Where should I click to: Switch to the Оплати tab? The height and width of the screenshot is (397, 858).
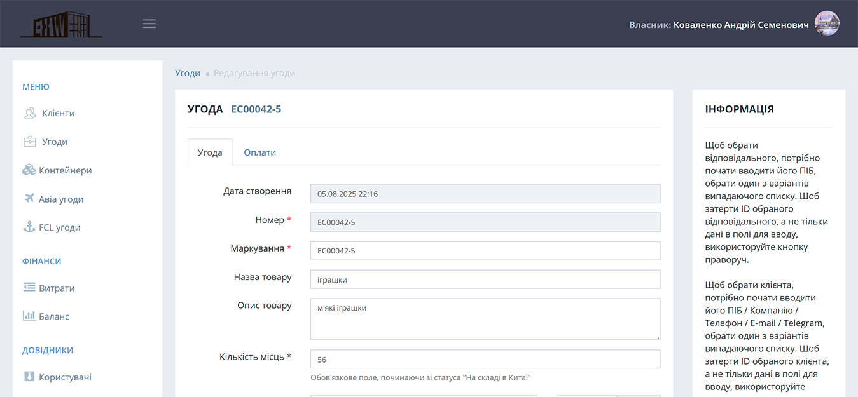pos(259,152)
